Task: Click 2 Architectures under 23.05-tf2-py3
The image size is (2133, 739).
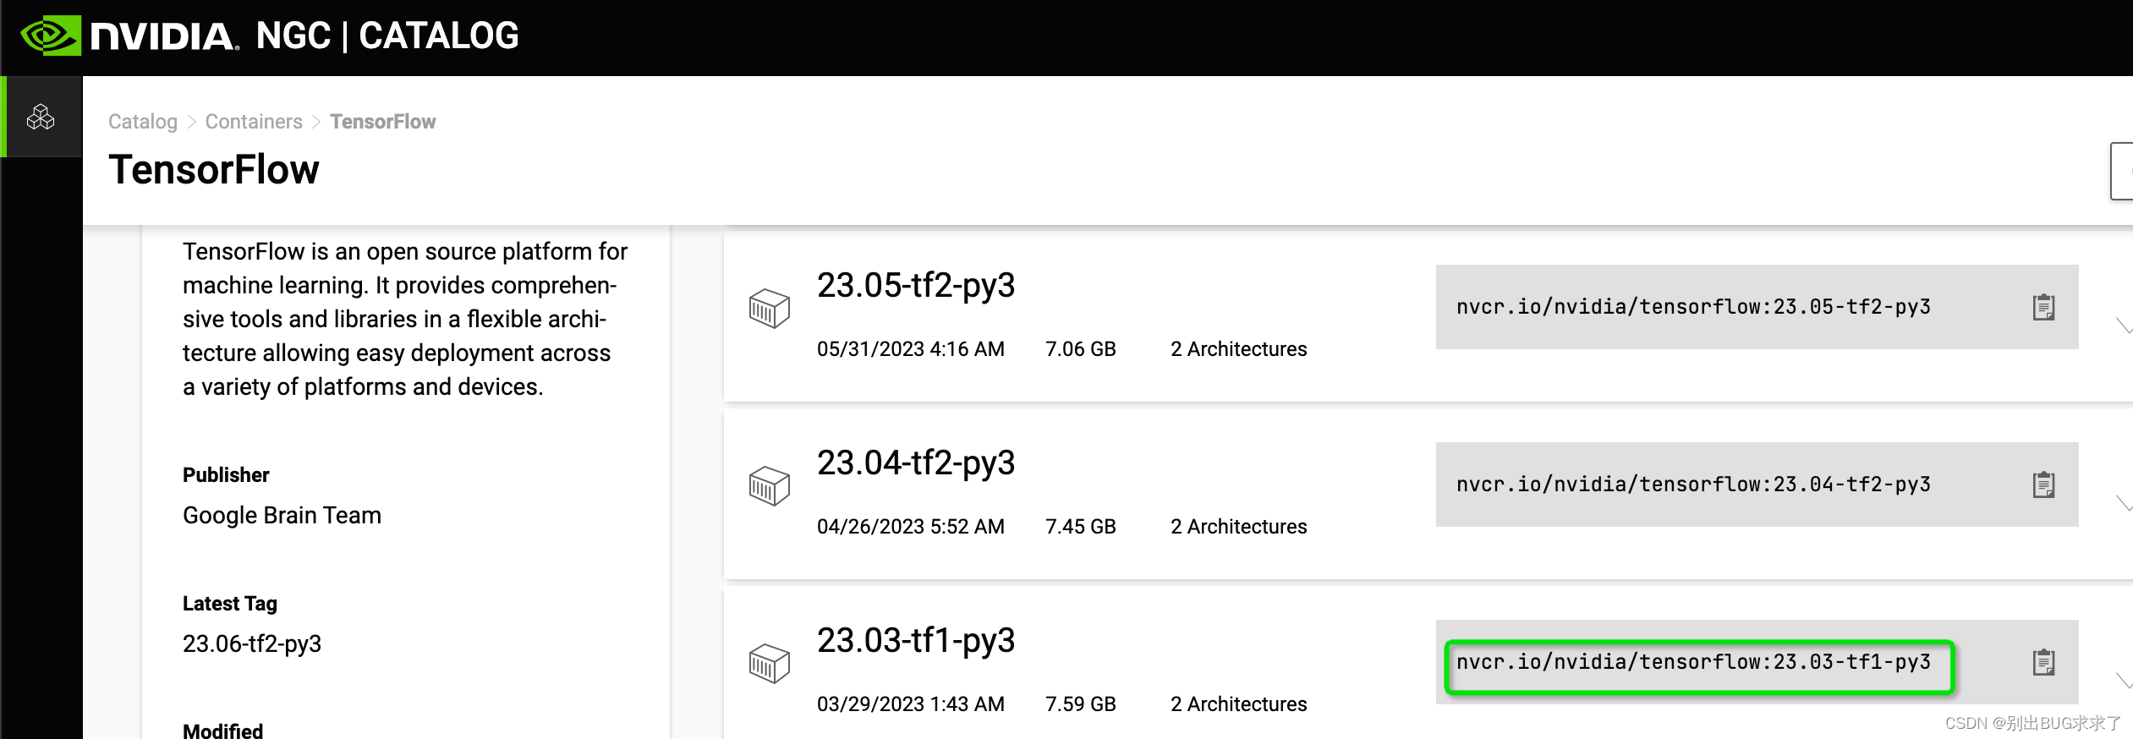Action: 1238,348
